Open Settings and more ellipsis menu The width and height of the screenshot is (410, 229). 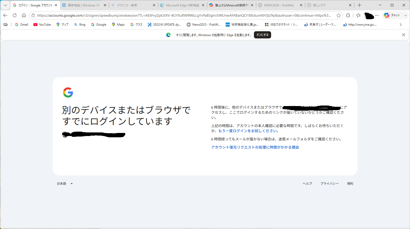click(377, 15)
